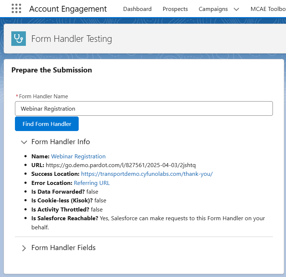Screen dimensions: 286x277
Task: Click the Is Activity Throttled false value
Action: [x=97, y=209]
